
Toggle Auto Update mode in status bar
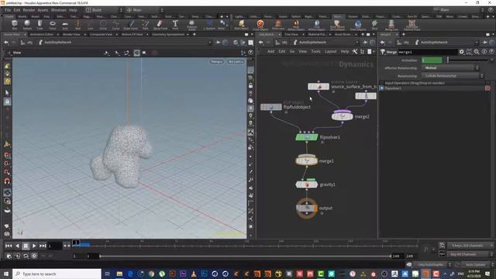pyautogui.click(x=475, y=264)
